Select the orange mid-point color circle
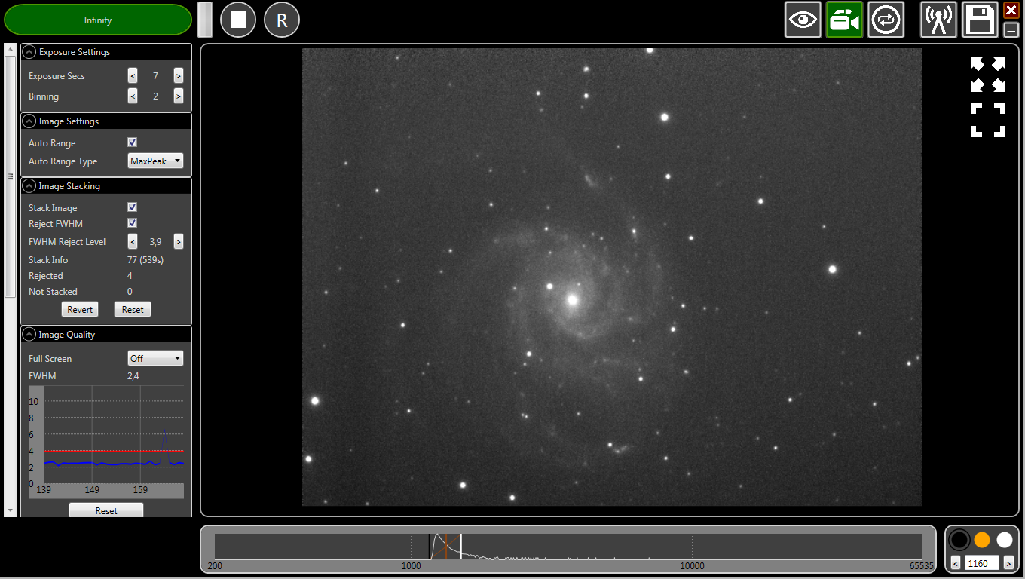Image resolution: width=1025 pixels, height=579 pixels. pyautogui.click(x=981, y=540)
